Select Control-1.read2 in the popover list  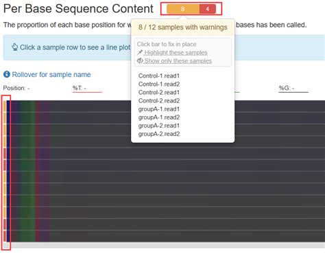159,84
